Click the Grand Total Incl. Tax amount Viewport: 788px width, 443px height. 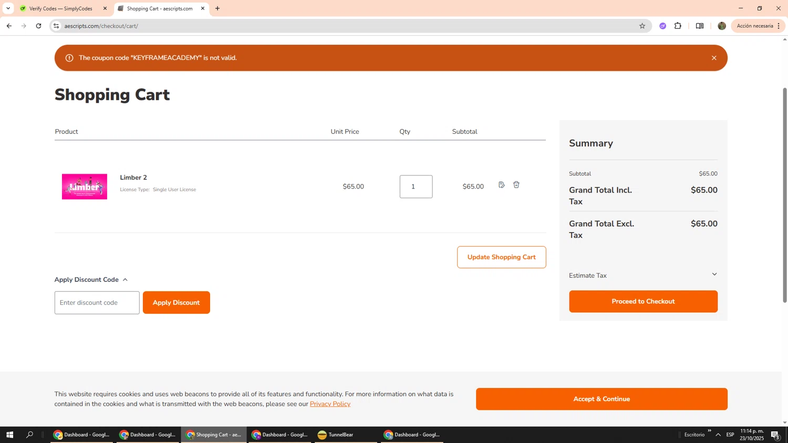(x=704, y=190)
